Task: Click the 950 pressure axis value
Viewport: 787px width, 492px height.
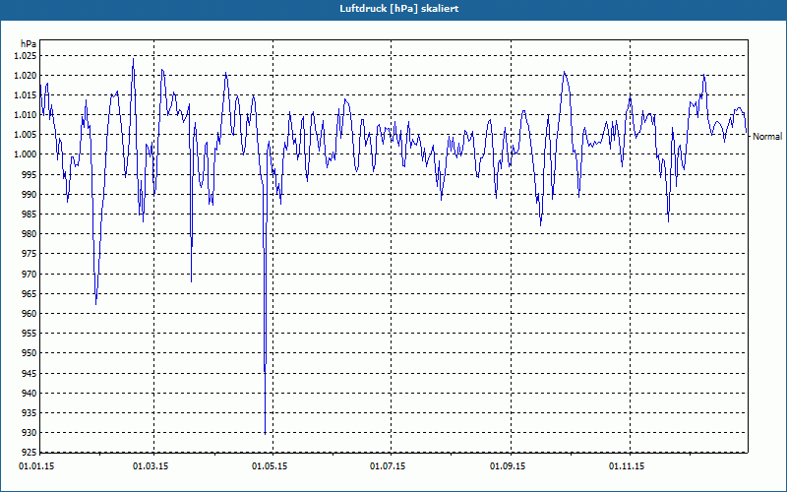Action: tap(30, 353)
